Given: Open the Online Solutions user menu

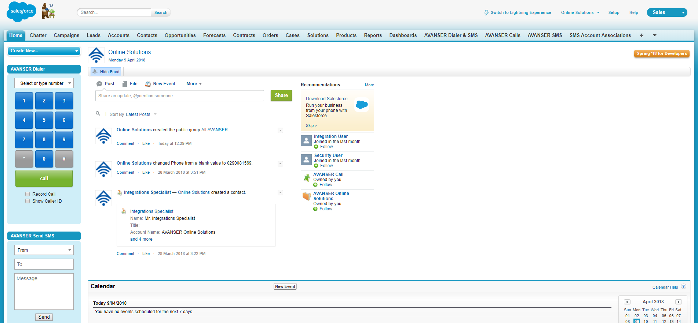Looking at the screenshot, I should coord(580,12).
